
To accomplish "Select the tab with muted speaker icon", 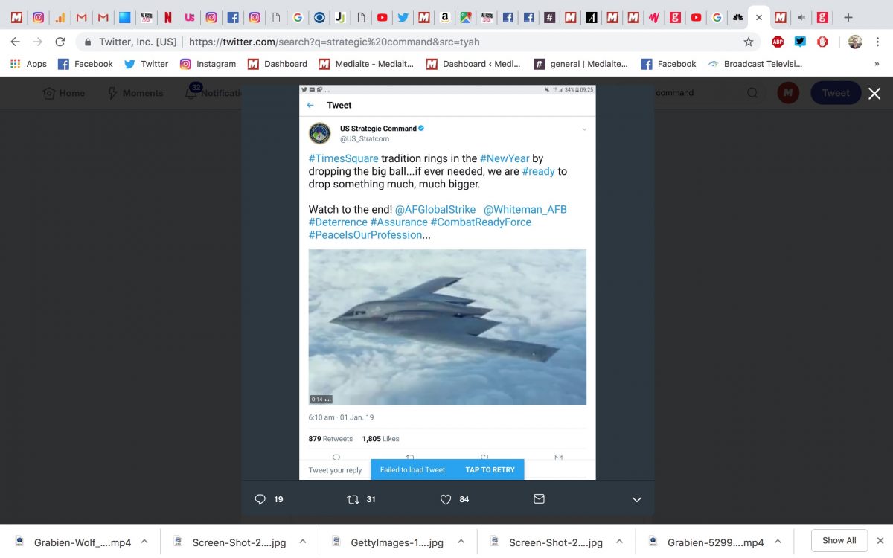I will (801, 17).
